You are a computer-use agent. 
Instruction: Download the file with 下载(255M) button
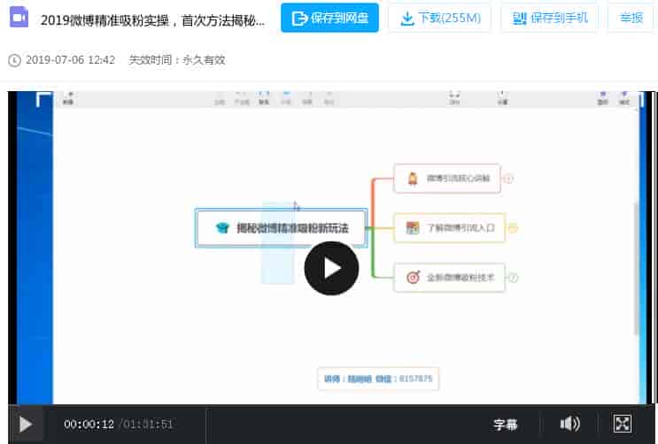pos(439,18)
